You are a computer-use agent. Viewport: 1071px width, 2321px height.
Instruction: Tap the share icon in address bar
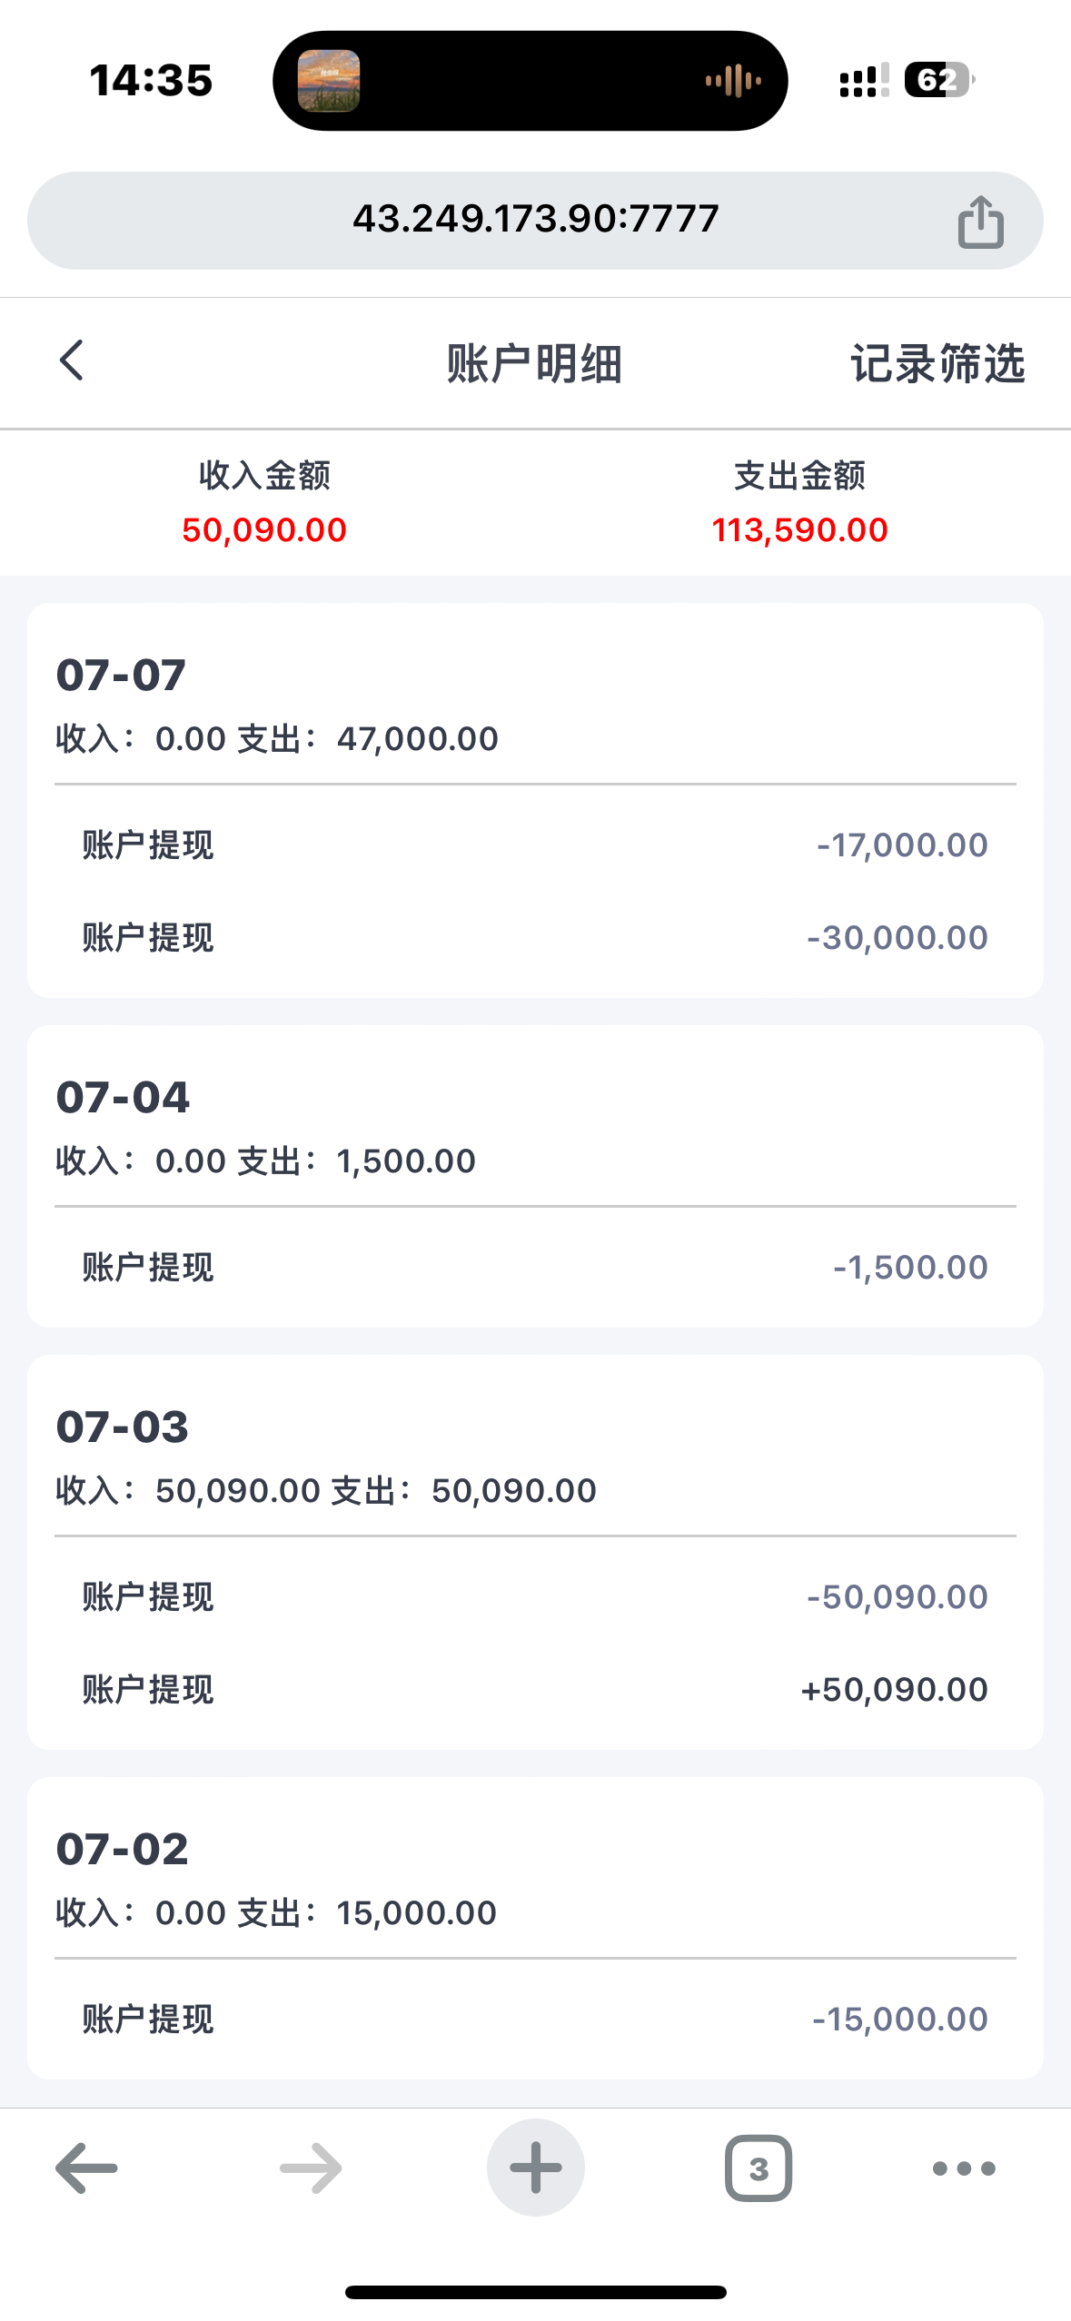coord(980,222)
